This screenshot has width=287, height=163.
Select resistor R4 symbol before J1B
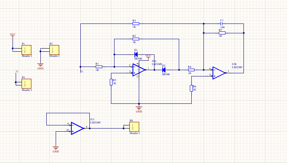[191, 70]
